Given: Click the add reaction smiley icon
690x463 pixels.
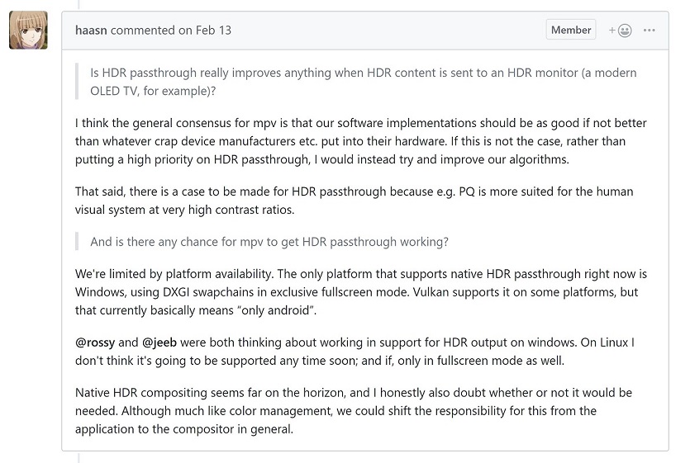Looking at the screenshot, I should (620, 31).
